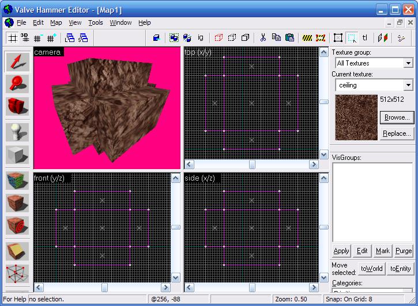418x306 pixels.
Task: Open the File menu
Action: pos(21,22)
